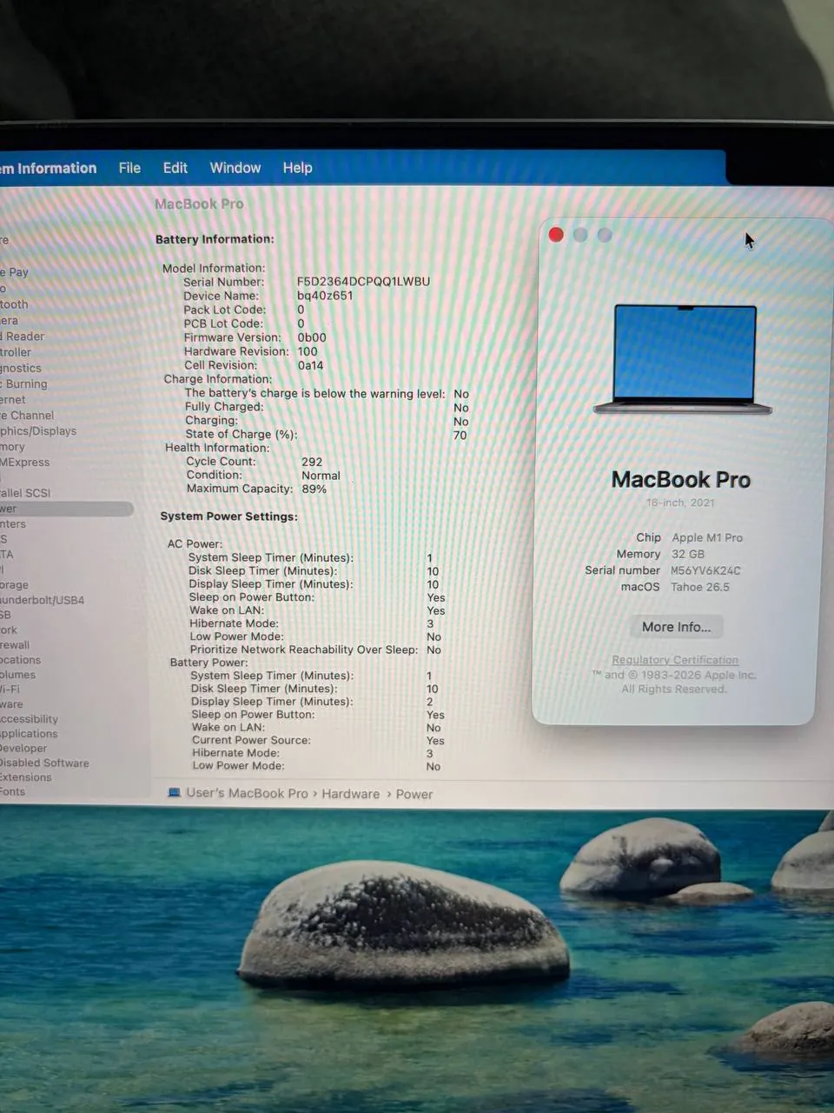The image size is (834, 1113).
Task: Select Disabled Software in the sidebar
Action: (x=44, y=763)
